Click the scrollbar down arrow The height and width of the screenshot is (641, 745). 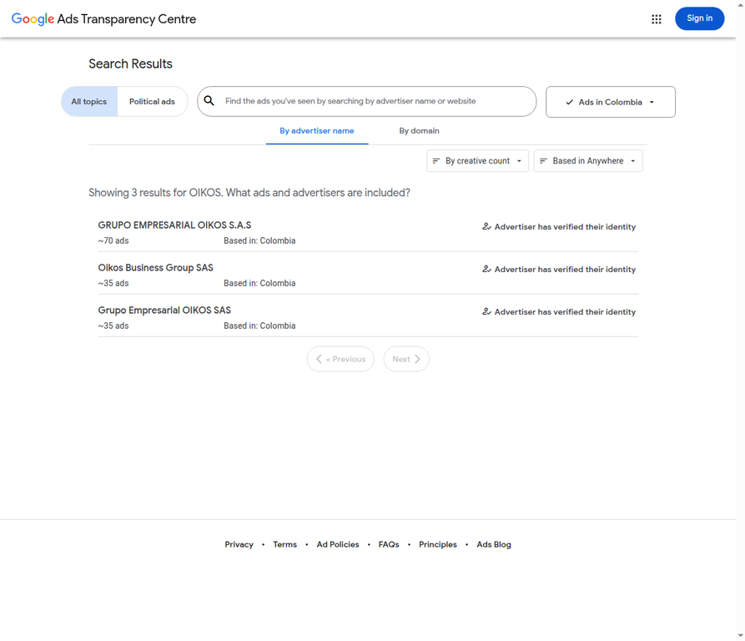(740, 635)
